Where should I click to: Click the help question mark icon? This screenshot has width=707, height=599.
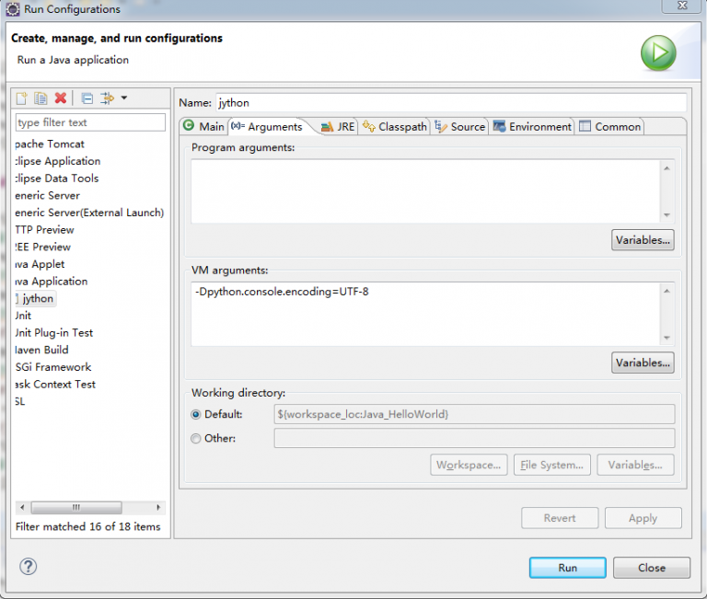28,567
